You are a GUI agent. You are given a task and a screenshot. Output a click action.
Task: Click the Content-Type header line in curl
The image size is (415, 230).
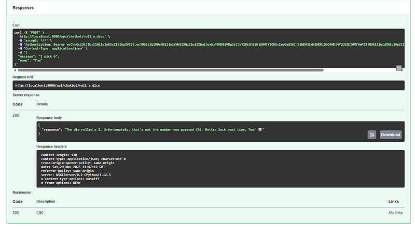53,48
